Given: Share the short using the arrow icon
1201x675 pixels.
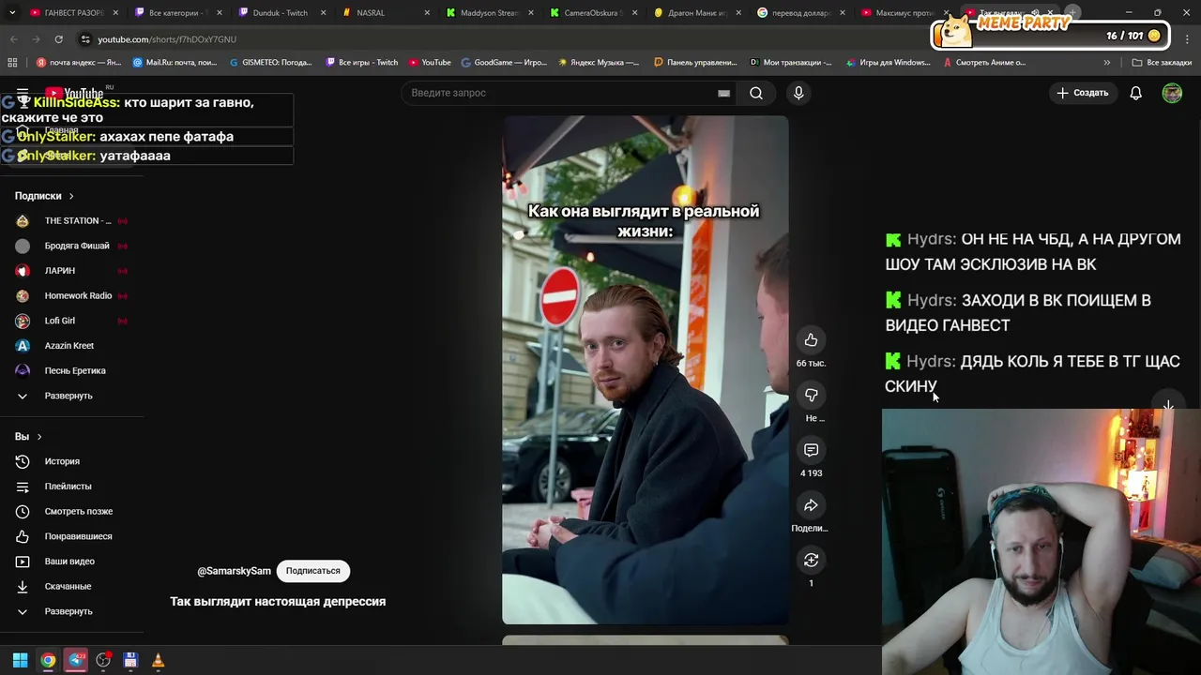Looking at the screenshot, I should click(812, 505).
